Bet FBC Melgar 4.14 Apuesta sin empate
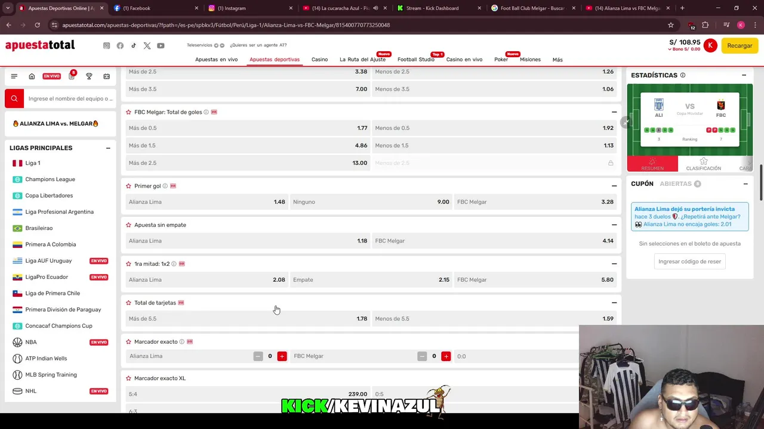Viewport: 764px width, 429px height. pos(494,241)
